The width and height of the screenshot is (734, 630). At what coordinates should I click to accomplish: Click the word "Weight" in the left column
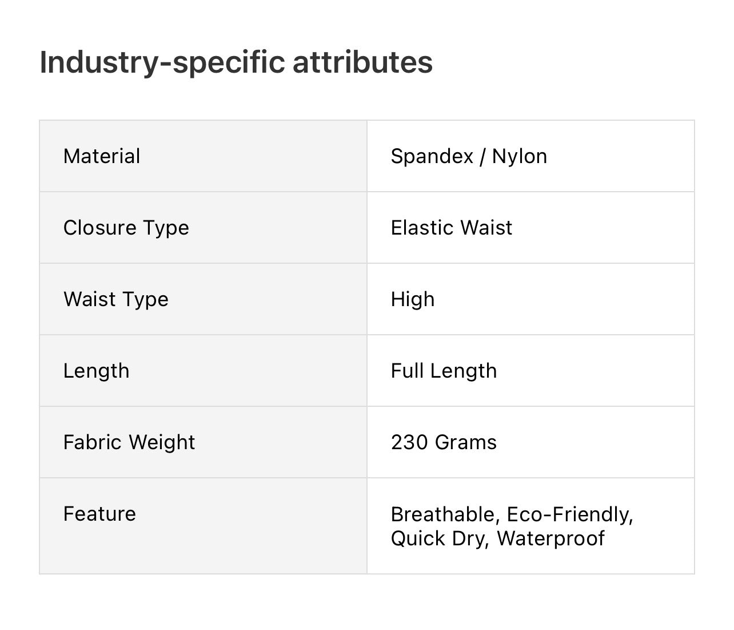click(x=162, y=442)
